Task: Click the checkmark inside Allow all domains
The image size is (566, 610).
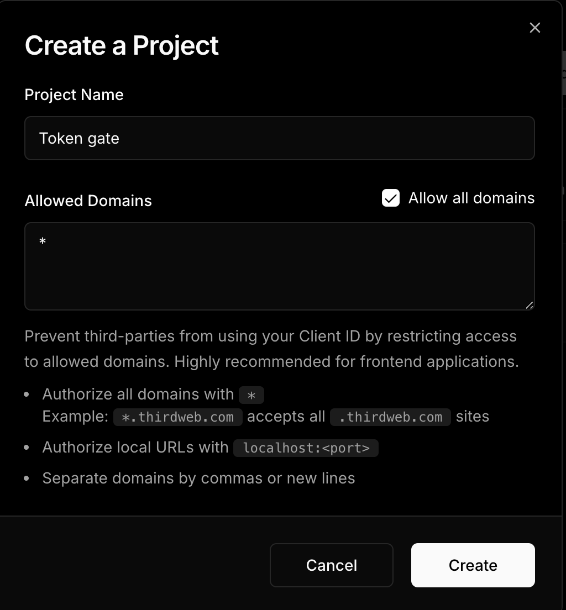Action: (390, 198)
